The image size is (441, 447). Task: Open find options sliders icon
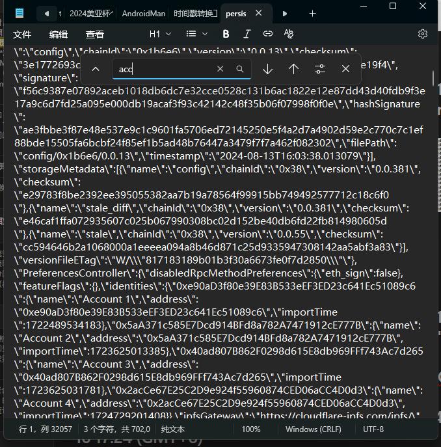(320, 69)
